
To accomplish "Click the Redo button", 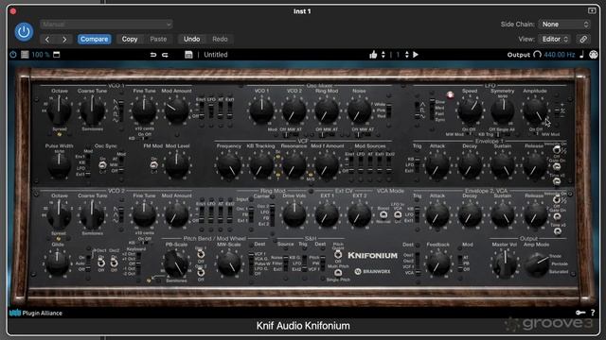I will coord(220,40).
